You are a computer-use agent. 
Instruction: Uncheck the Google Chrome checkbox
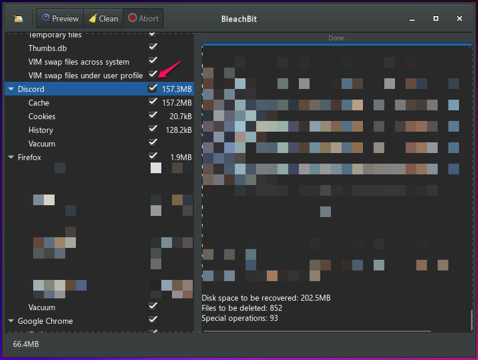[x=153, y=320]
